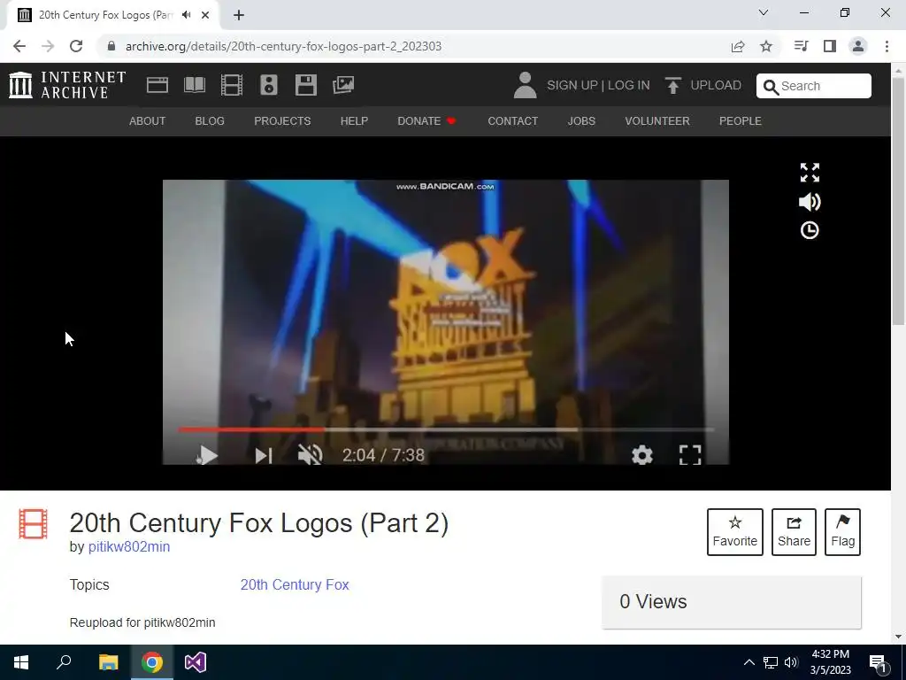The height and width of the screenshot is (680, 906).
Task: Mute tab via speaker icon on tab
Action: tap(186, 15)
